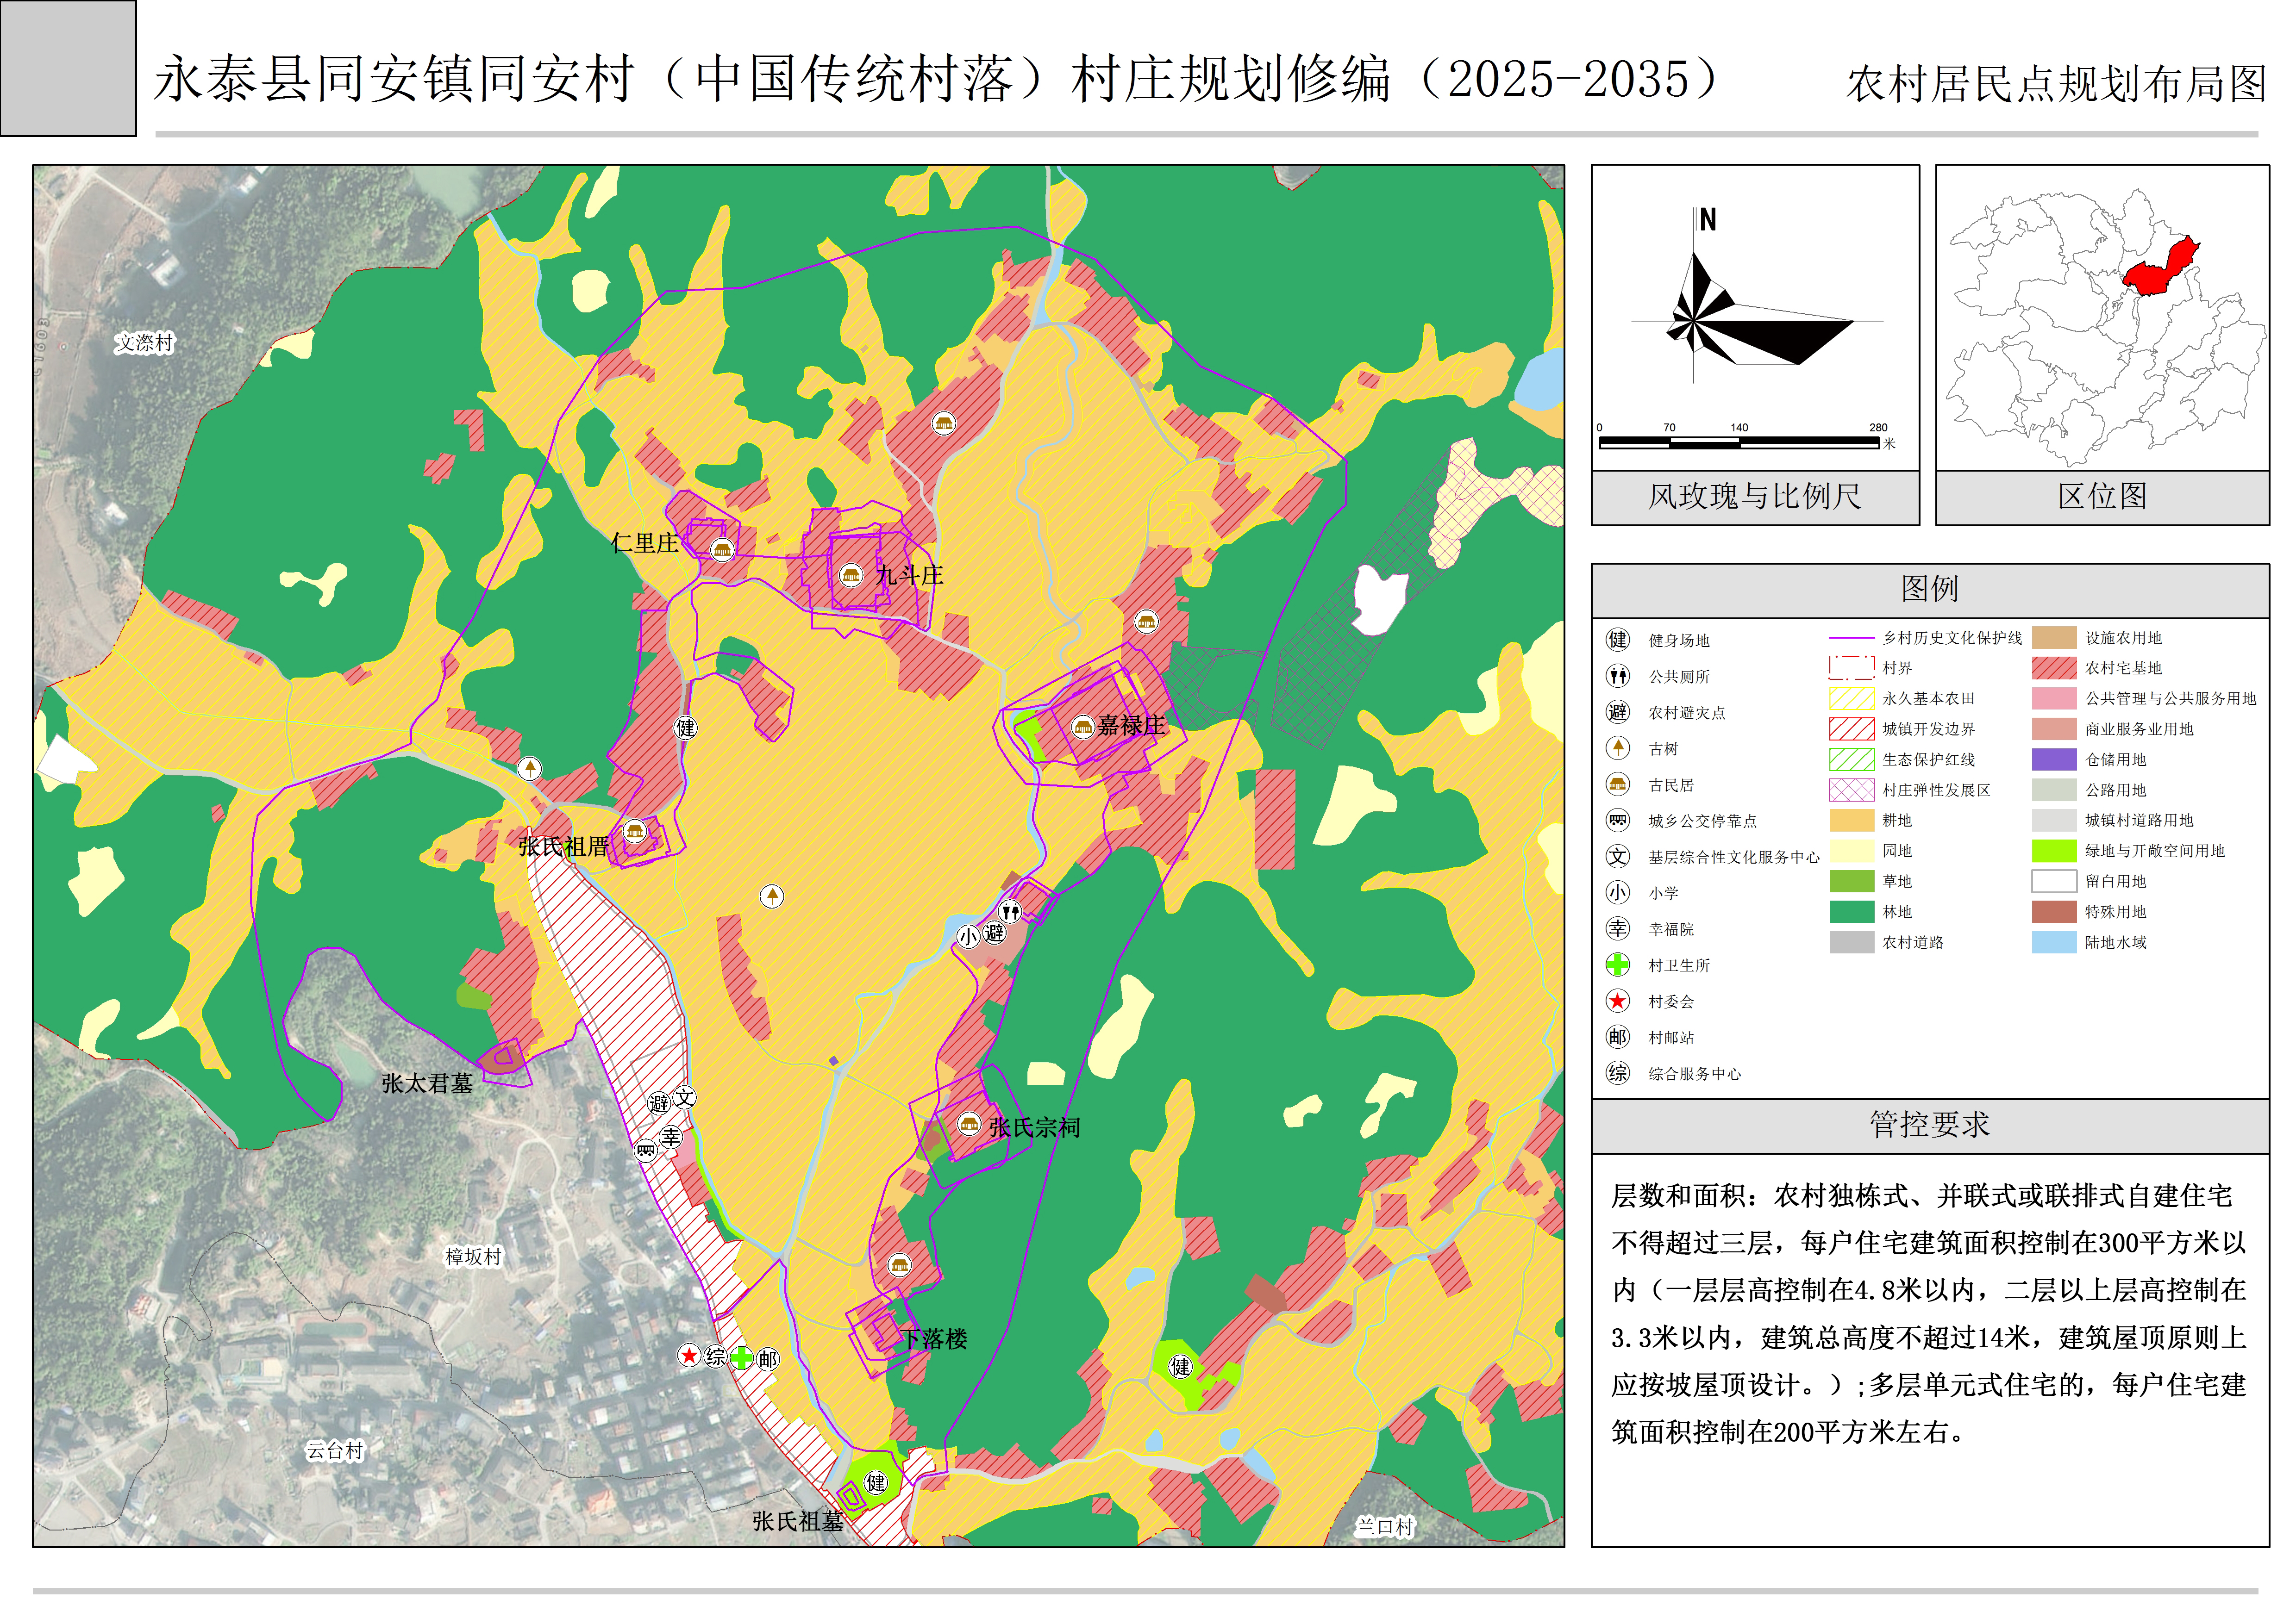Click the 幸 happiness home marker on map
This screenshot has width=2296, height=1624.
[671, 1137]
